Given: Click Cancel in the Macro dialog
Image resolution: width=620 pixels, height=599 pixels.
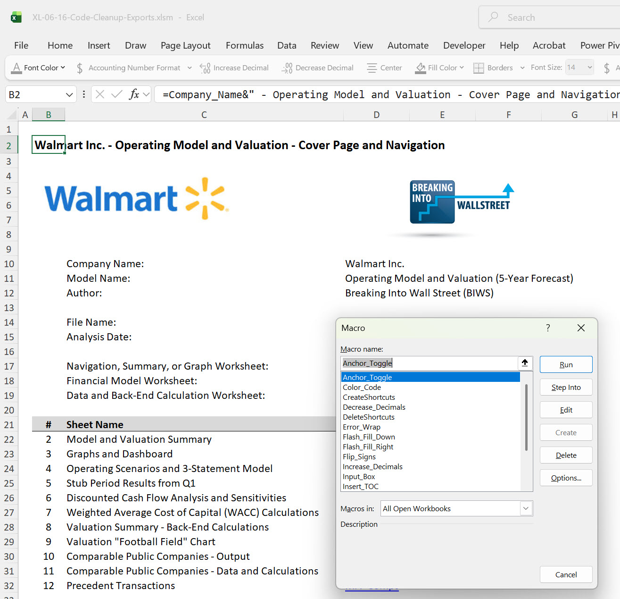Looking at the screenshot, I should (x=566, y=574).
